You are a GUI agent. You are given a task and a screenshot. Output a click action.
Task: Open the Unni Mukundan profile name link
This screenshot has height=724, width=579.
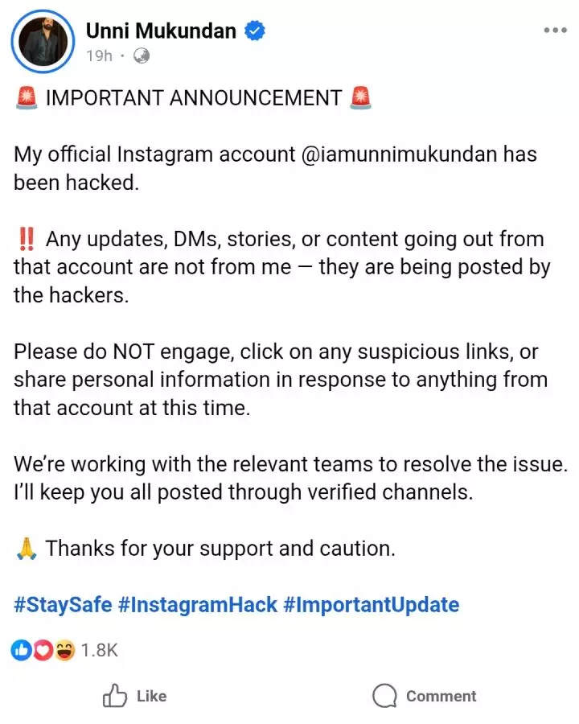pyautogui.click(x=161, y=31)
